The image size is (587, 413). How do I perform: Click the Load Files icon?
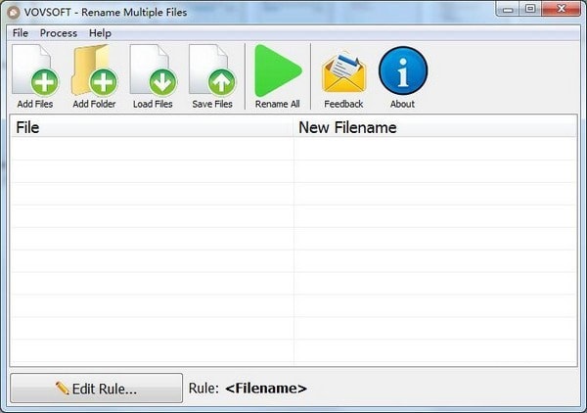coord(154,70)
